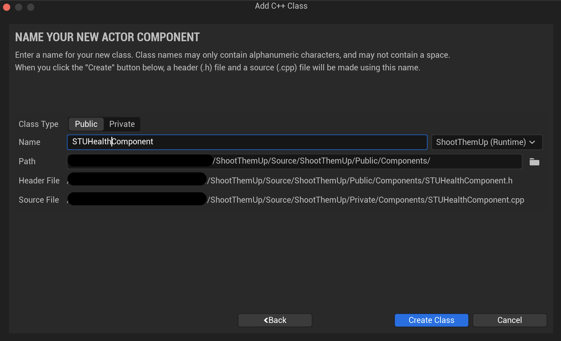This screenshot has width=561, height=341.
Task: Cancel the Add C++ Class dialog
Action: 510,320
